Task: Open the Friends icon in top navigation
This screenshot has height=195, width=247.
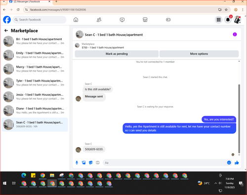Action: [99, 20]
